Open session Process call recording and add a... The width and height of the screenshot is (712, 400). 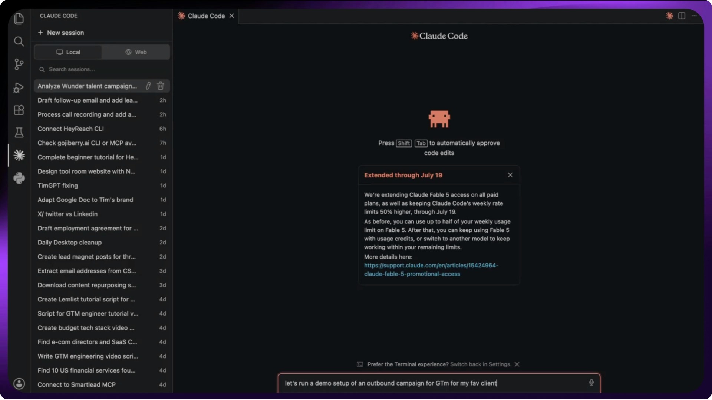pos(102,114)
